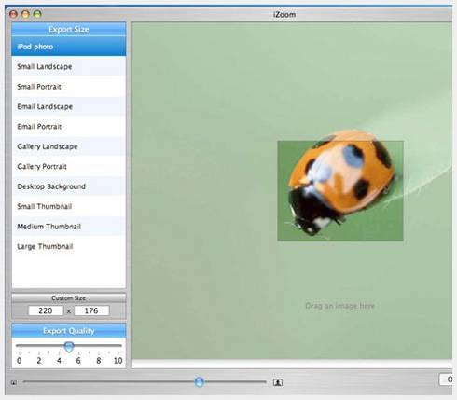The height and width of the screenshot is (400, 457).
Task: Pick Email Landscape export size
Action: pyautogui.click(x=69, y=106)
